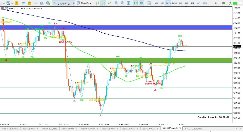Switch to the BTCUSD.ecn,M15 tab
Screen dimensions: 243x132
point(194,128)
